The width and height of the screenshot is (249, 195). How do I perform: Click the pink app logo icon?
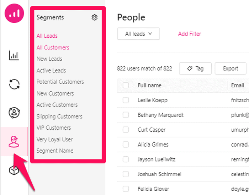click(14, 13)
